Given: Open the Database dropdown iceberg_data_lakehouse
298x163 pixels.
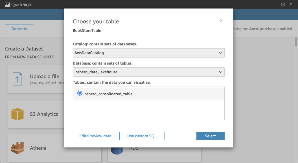Looking at the screenshot, I should [x=149, y=72].
